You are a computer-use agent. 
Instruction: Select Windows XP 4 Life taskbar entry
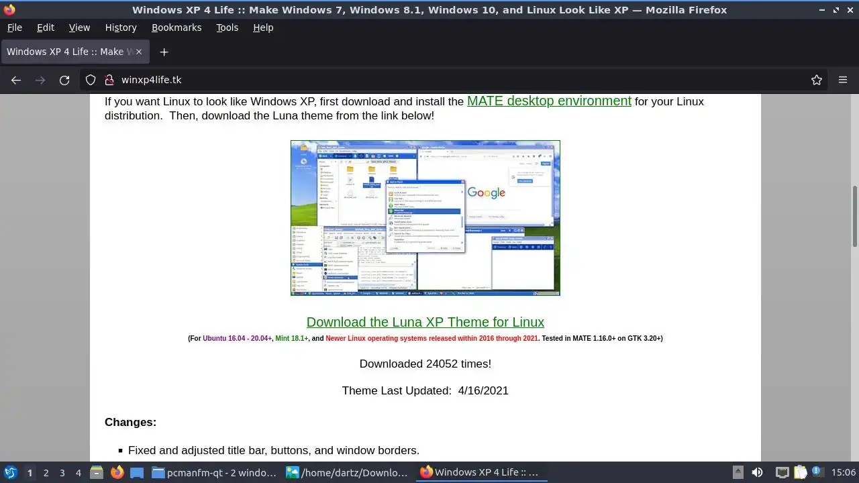(x=482, y=472)
